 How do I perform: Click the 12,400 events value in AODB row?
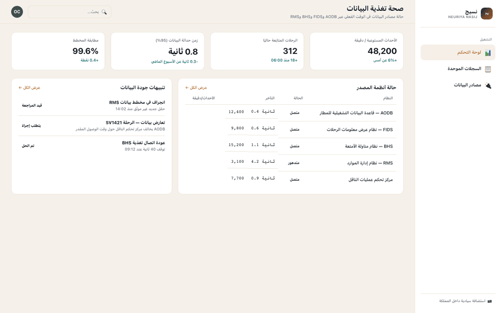[x=236, y=112]
